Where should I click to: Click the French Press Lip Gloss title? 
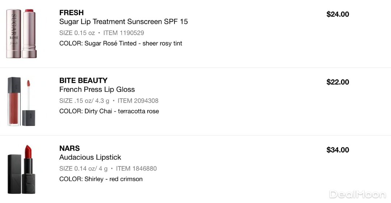click(x=97, y=89)
